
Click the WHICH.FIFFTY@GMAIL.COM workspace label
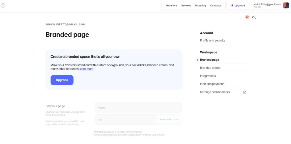65,25
